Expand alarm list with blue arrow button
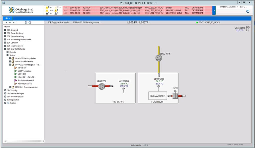The width and height of the screenshot is (255, 148). (x=214, y=10)
